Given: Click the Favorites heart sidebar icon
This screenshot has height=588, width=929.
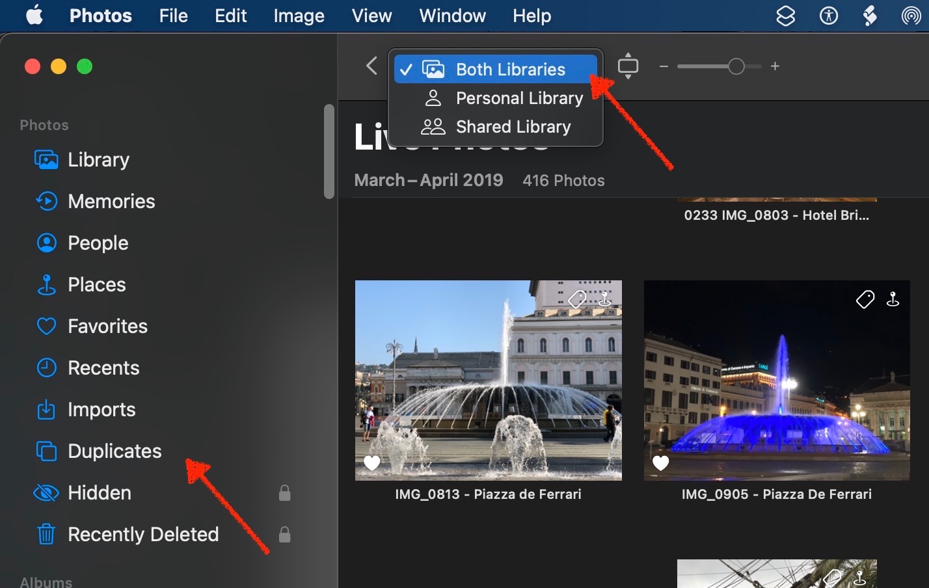Looking at the screenshot, I should (x=46, y=326).
